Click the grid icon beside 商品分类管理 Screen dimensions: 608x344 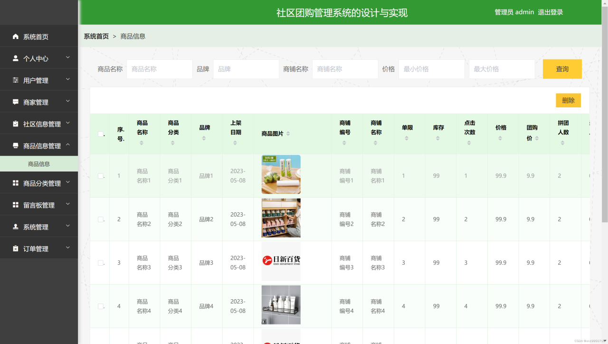(x=16, y=183)
